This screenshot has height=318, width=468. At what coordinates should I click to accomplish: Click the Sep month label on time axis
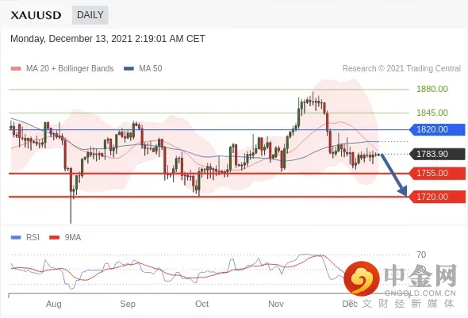[128, 304]
